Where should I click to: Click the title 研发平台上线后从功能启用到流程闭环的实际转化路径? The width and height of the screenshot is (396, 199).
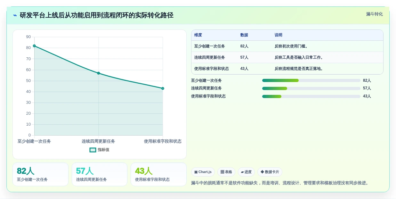point(97,15)
